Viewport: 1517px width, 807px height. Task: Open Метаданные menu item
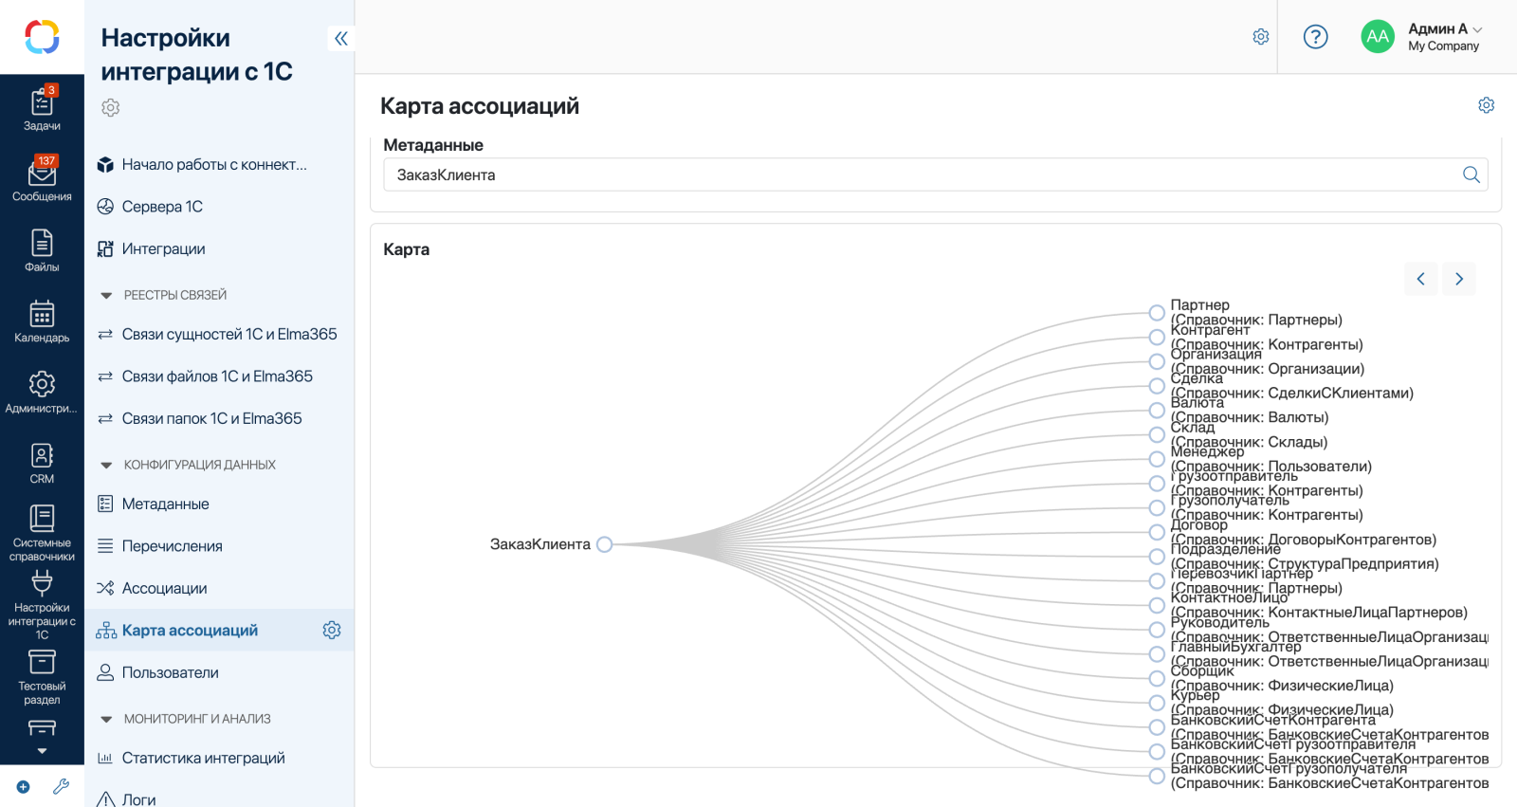coord(165,504)
